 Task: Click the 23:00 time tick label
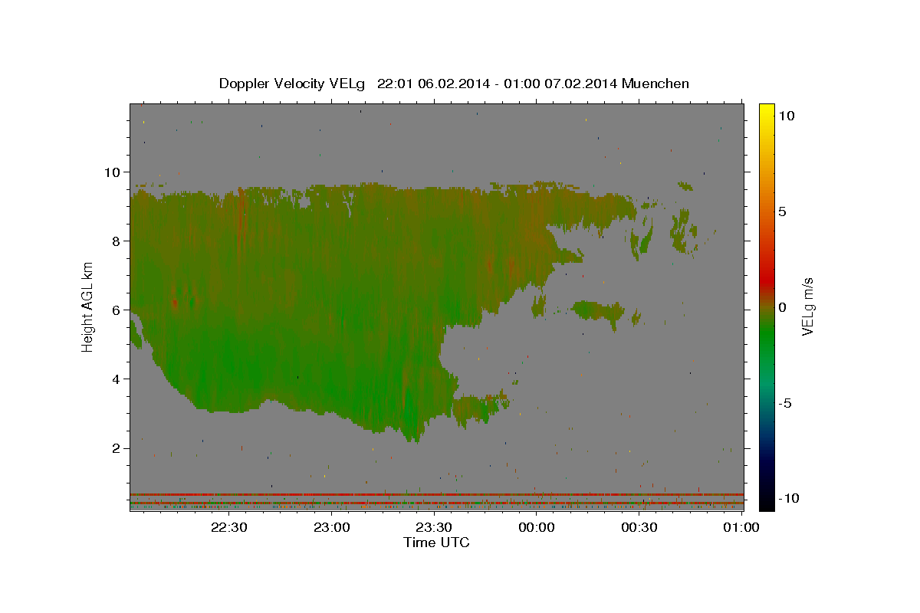coord(331,527)
